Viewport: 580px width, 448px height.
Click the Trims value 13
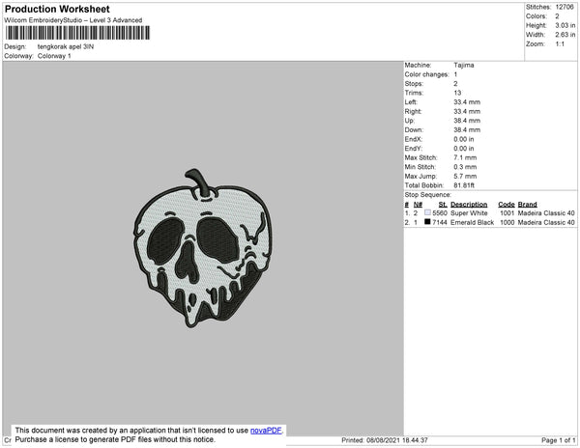coord(457,93)
